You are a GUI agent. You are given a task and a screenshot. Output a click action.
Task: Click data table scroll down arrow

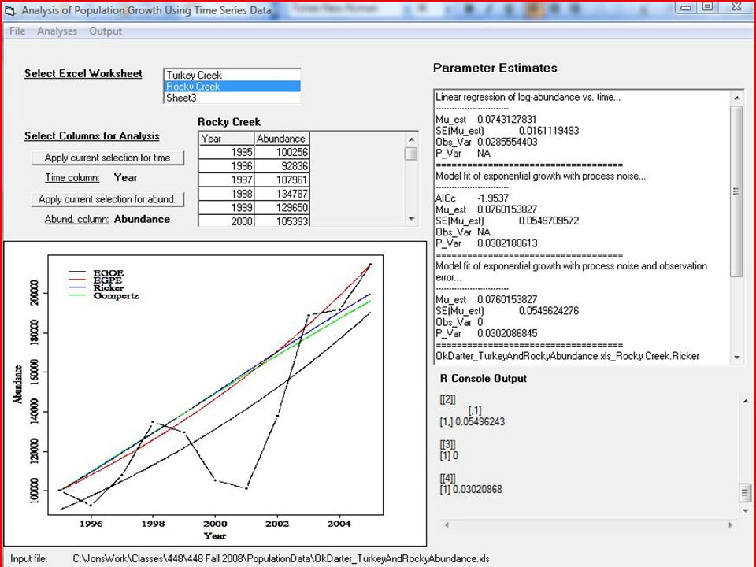coord(411,219)
